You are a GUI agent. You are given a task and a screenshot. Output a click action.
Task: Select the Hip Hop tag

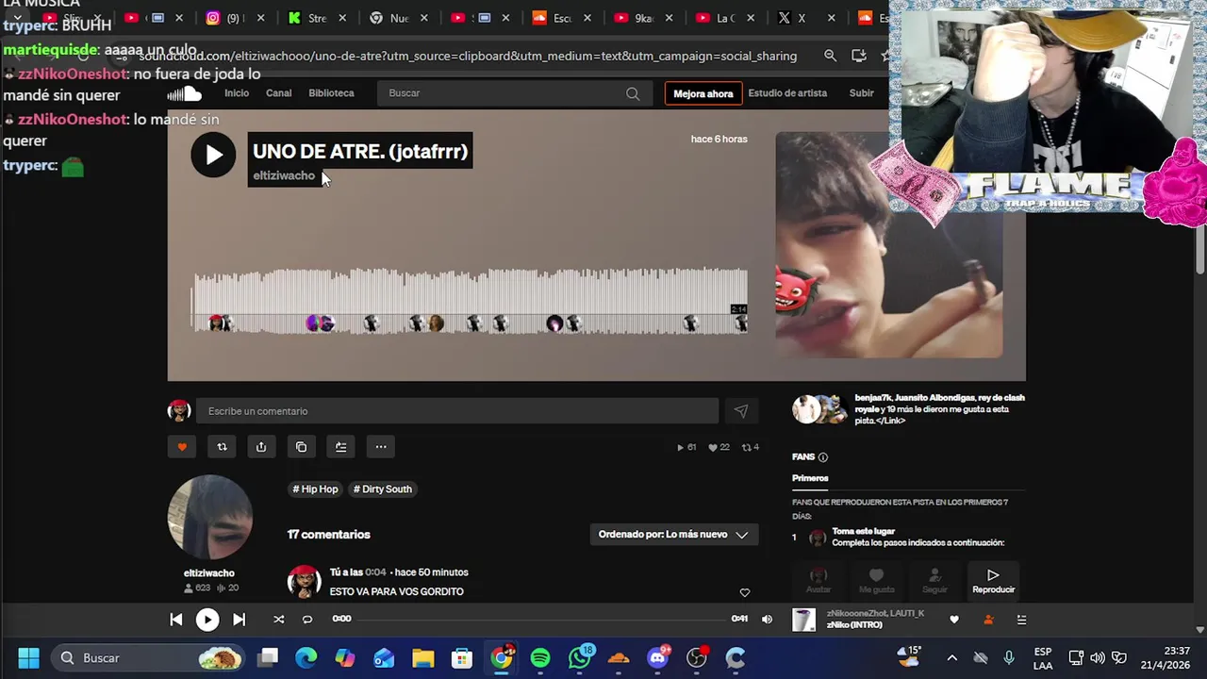[315, 489]
